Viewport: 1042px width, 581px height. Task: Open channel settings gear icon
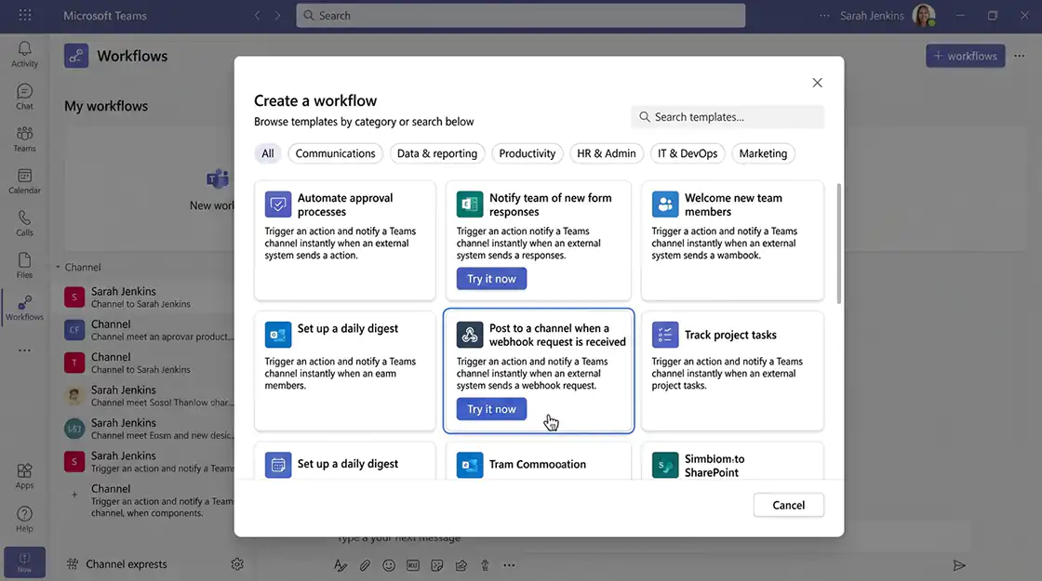[237, 563]
